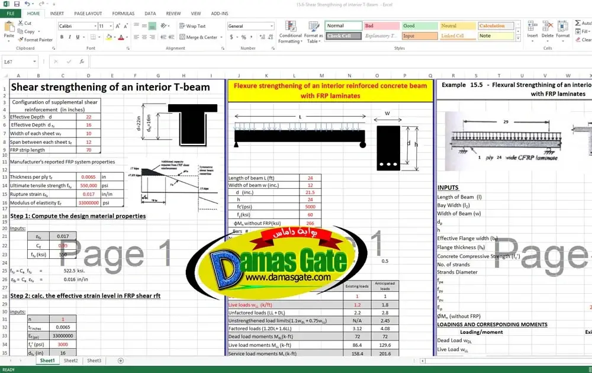592x373 pixels.
Task: Copy the selected cells
Action: (26, 31)
